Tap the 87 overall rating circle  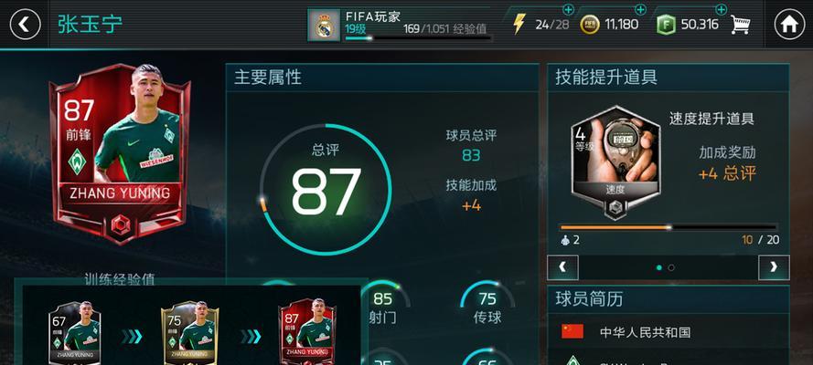[326, 189]
